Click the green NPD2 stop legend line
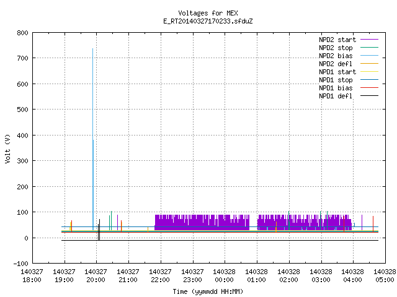The image size is (397, 297). point(370,47)
